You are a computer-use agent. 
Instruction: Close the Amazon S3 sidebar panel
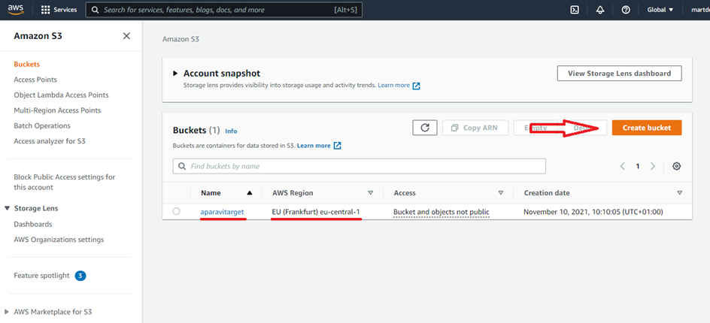pyautogui.click(x=126, y=36)
